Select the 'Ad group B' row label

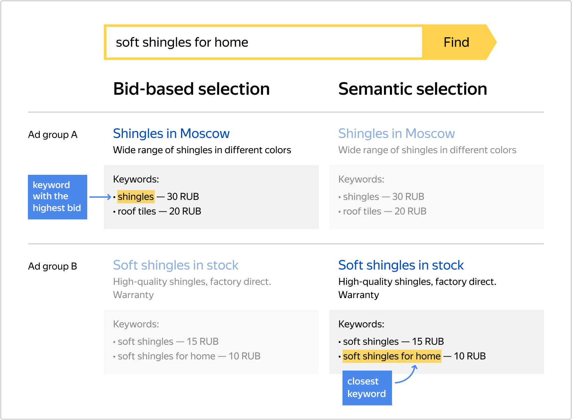(x=52, y=266)
